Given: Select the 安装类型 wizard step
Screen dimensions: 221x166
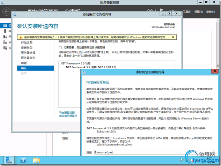Looking at the screenshot, I should [x=27, y=47].
